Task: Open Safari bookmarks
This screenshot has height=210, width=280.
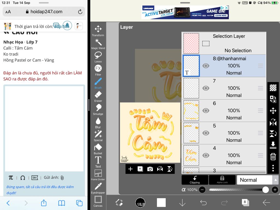Action: 62,203
